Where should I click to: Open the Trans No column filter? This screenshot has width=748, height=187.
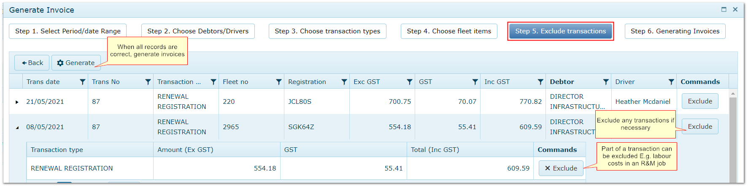pyautogui.click(x=148, y=82)
